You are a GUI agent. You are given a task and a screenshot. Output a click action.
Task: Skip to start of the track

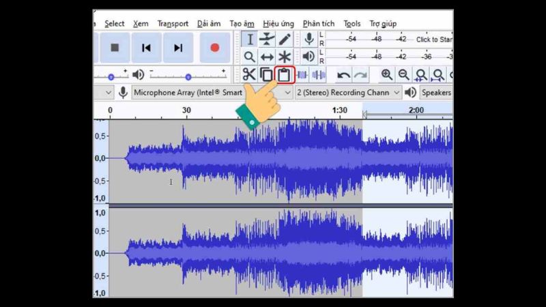pyautogui.click(x=146, y=48)
